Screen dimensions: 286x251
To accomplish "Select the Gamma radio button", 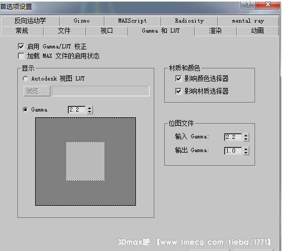I will [25, 109].
